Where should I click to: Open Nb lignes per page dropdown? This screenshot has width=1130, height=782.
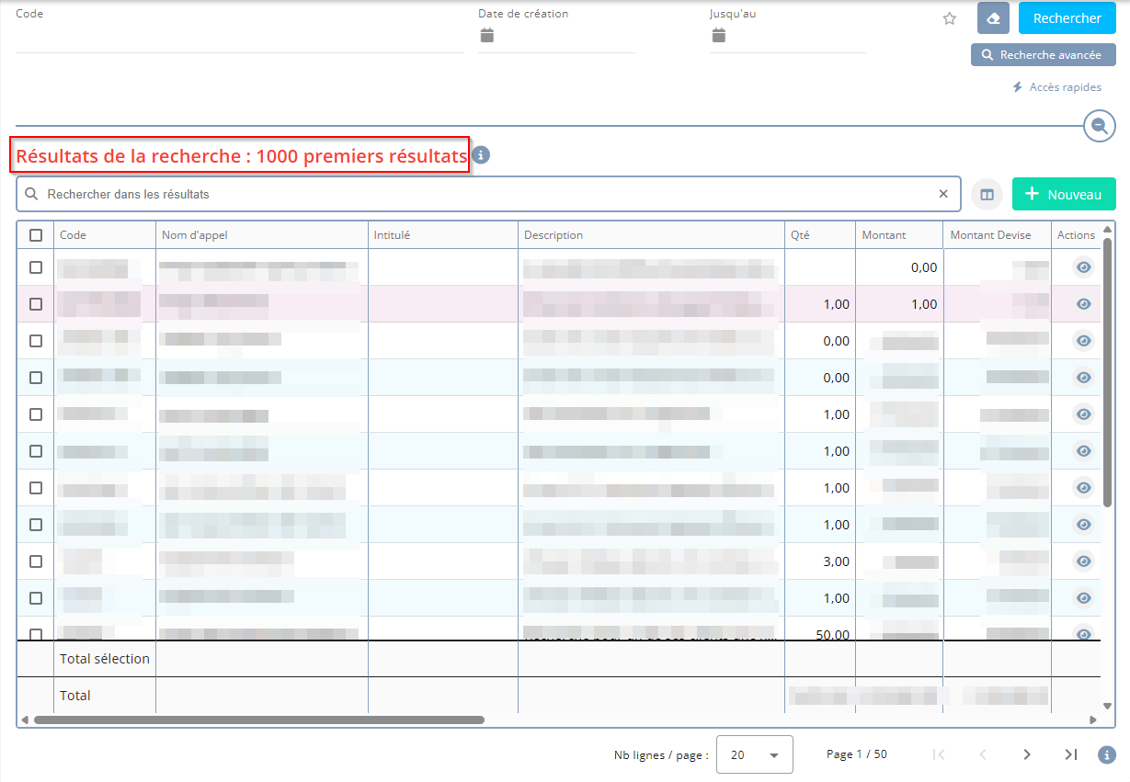click(x=754, y=754)
